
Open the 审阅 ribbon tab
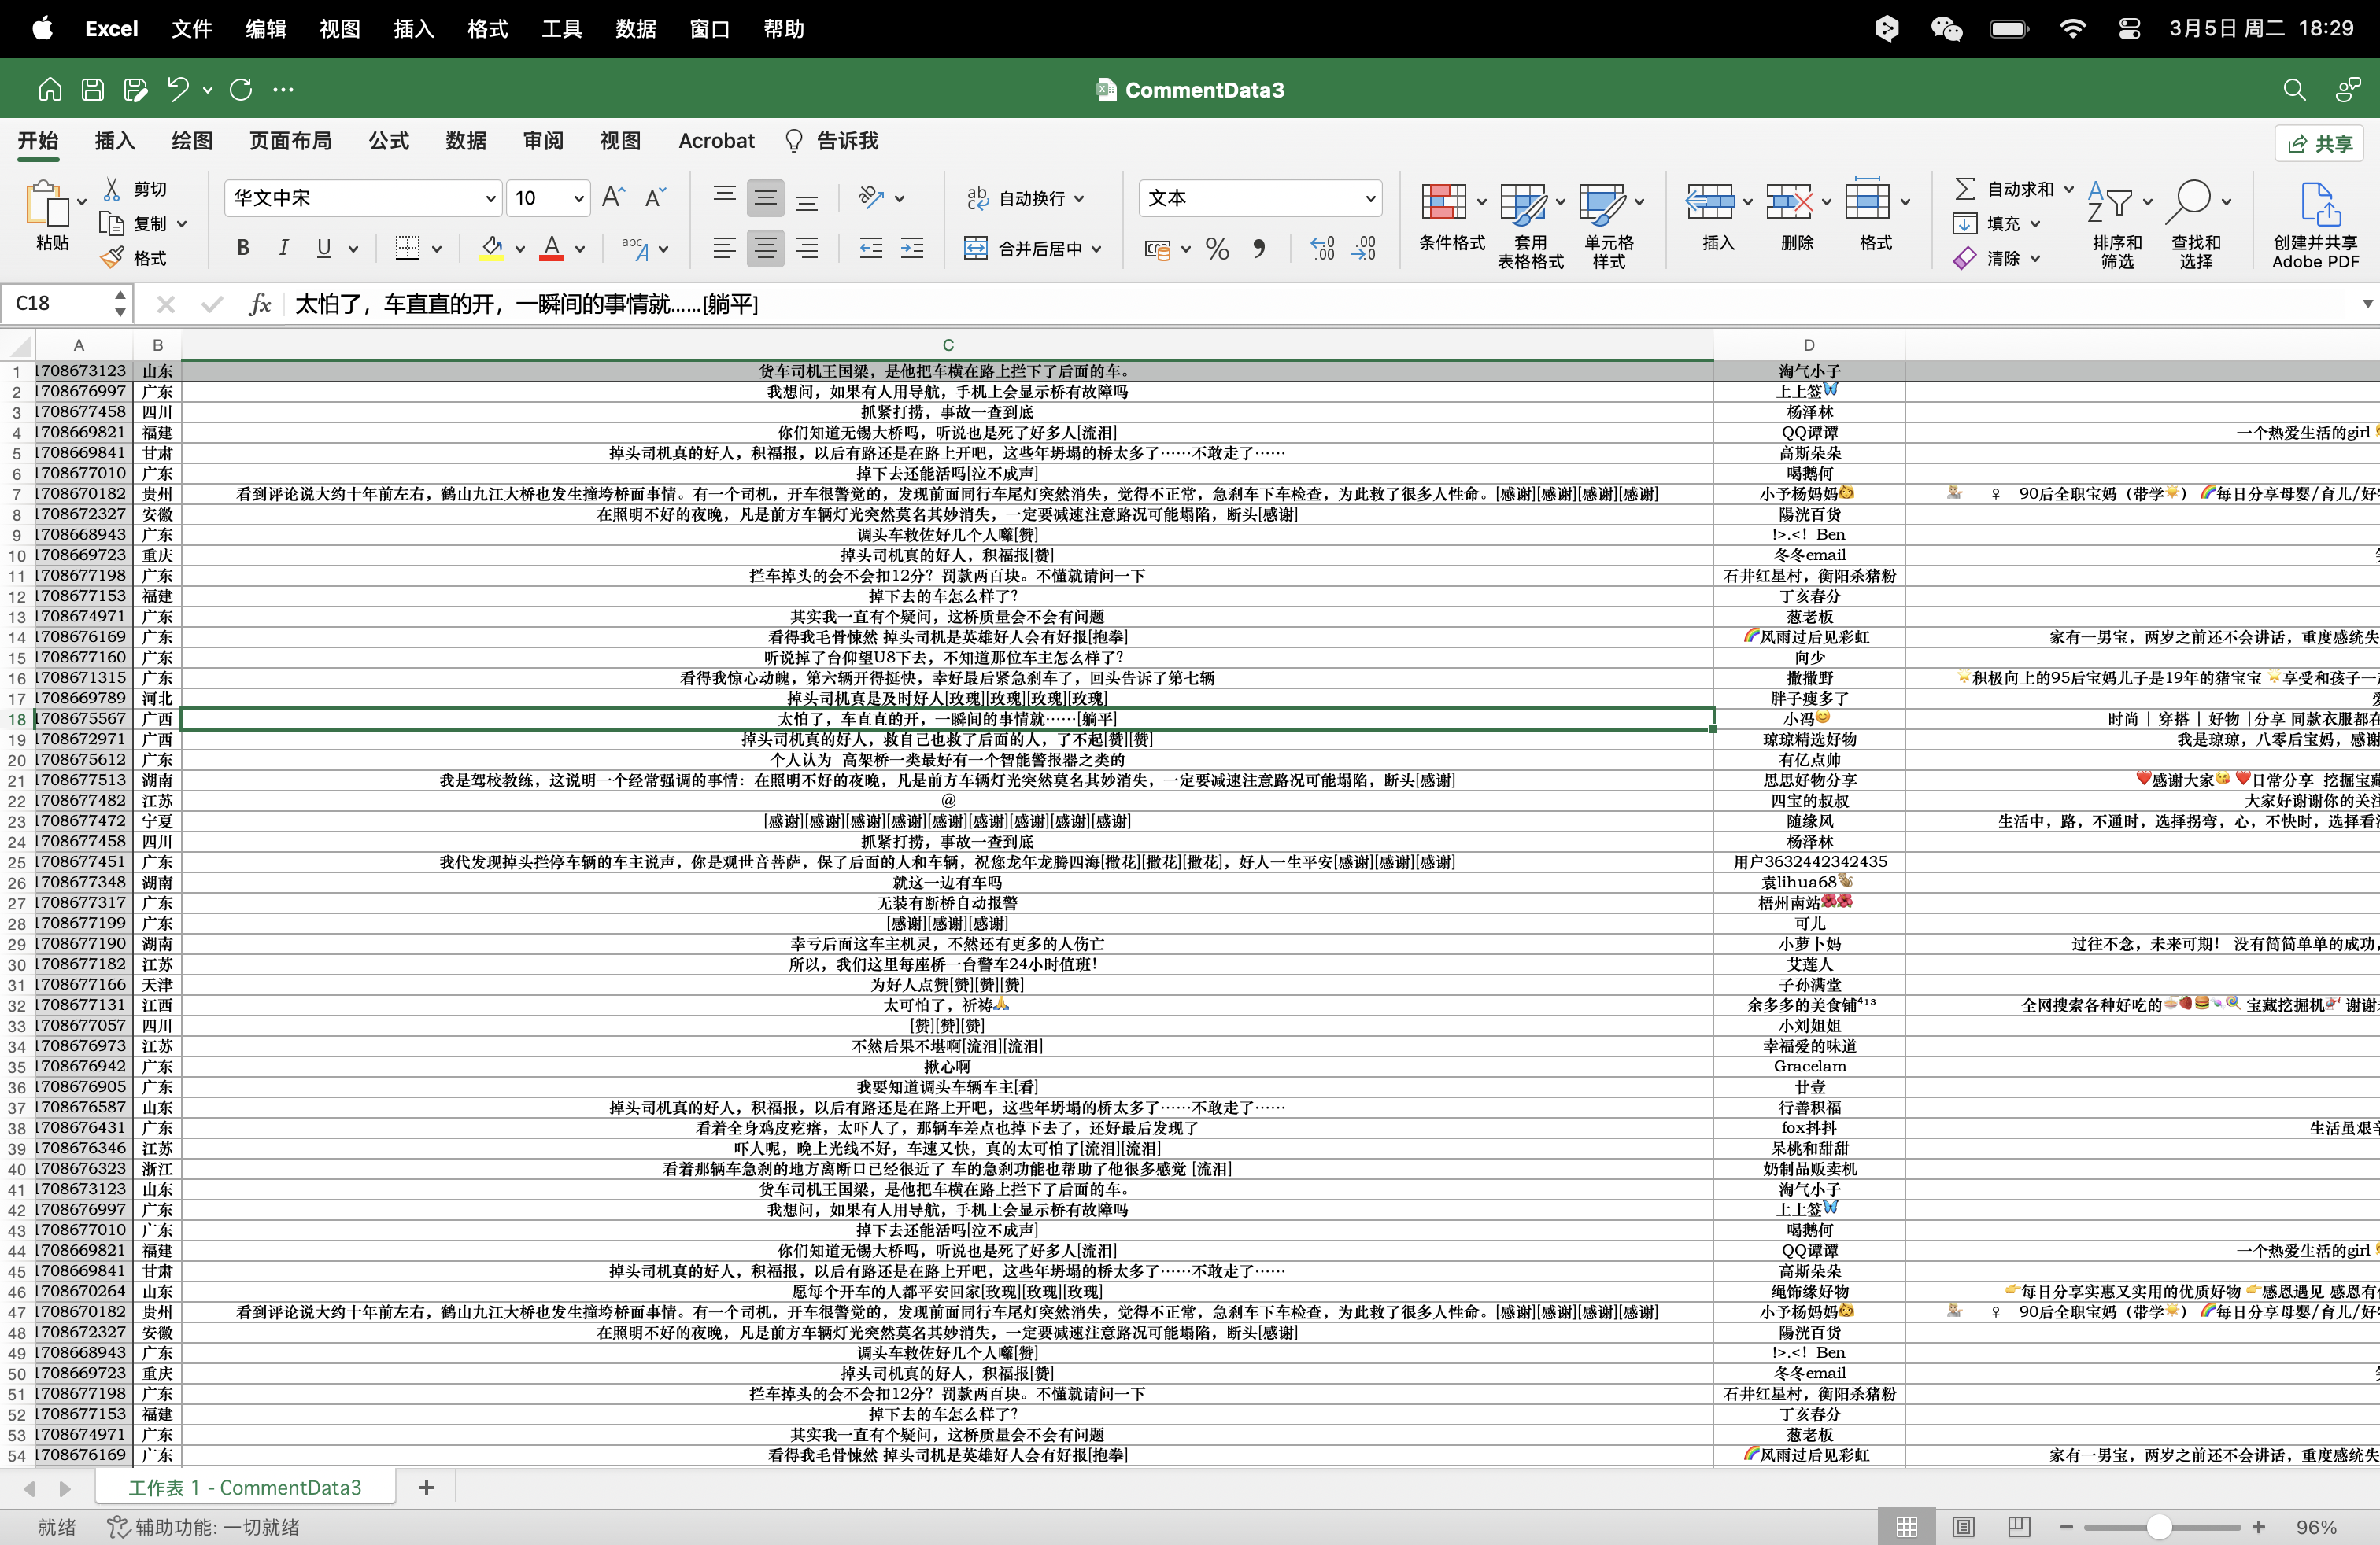(x=543, y=141)
